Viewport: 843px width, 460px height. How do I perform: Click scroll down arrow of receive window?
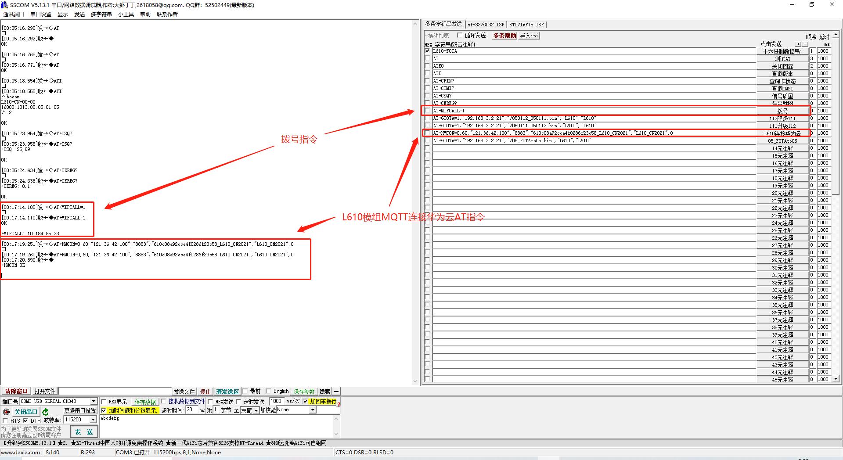415,381
